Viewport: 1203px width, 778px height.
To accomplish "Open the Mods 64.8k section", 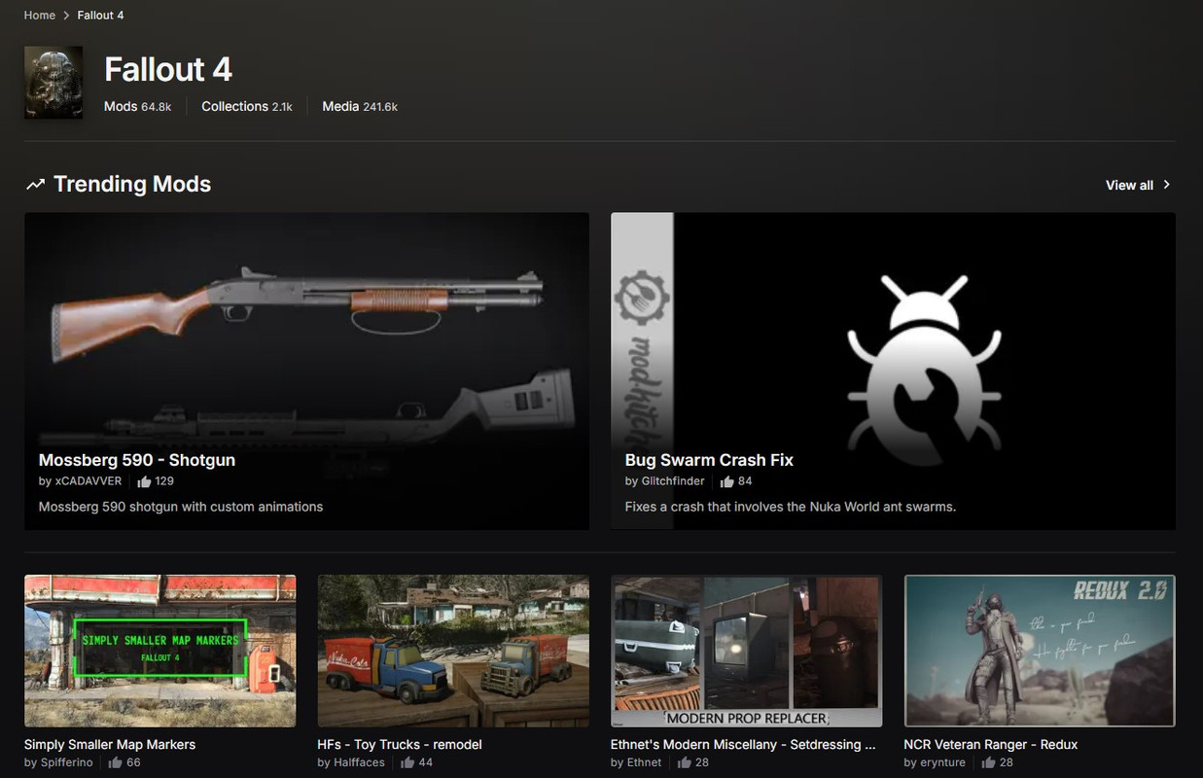I will 137,106.
